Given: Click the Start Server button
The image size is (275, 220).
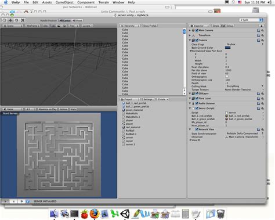Looking at the screenshot, I should point(10,114).
